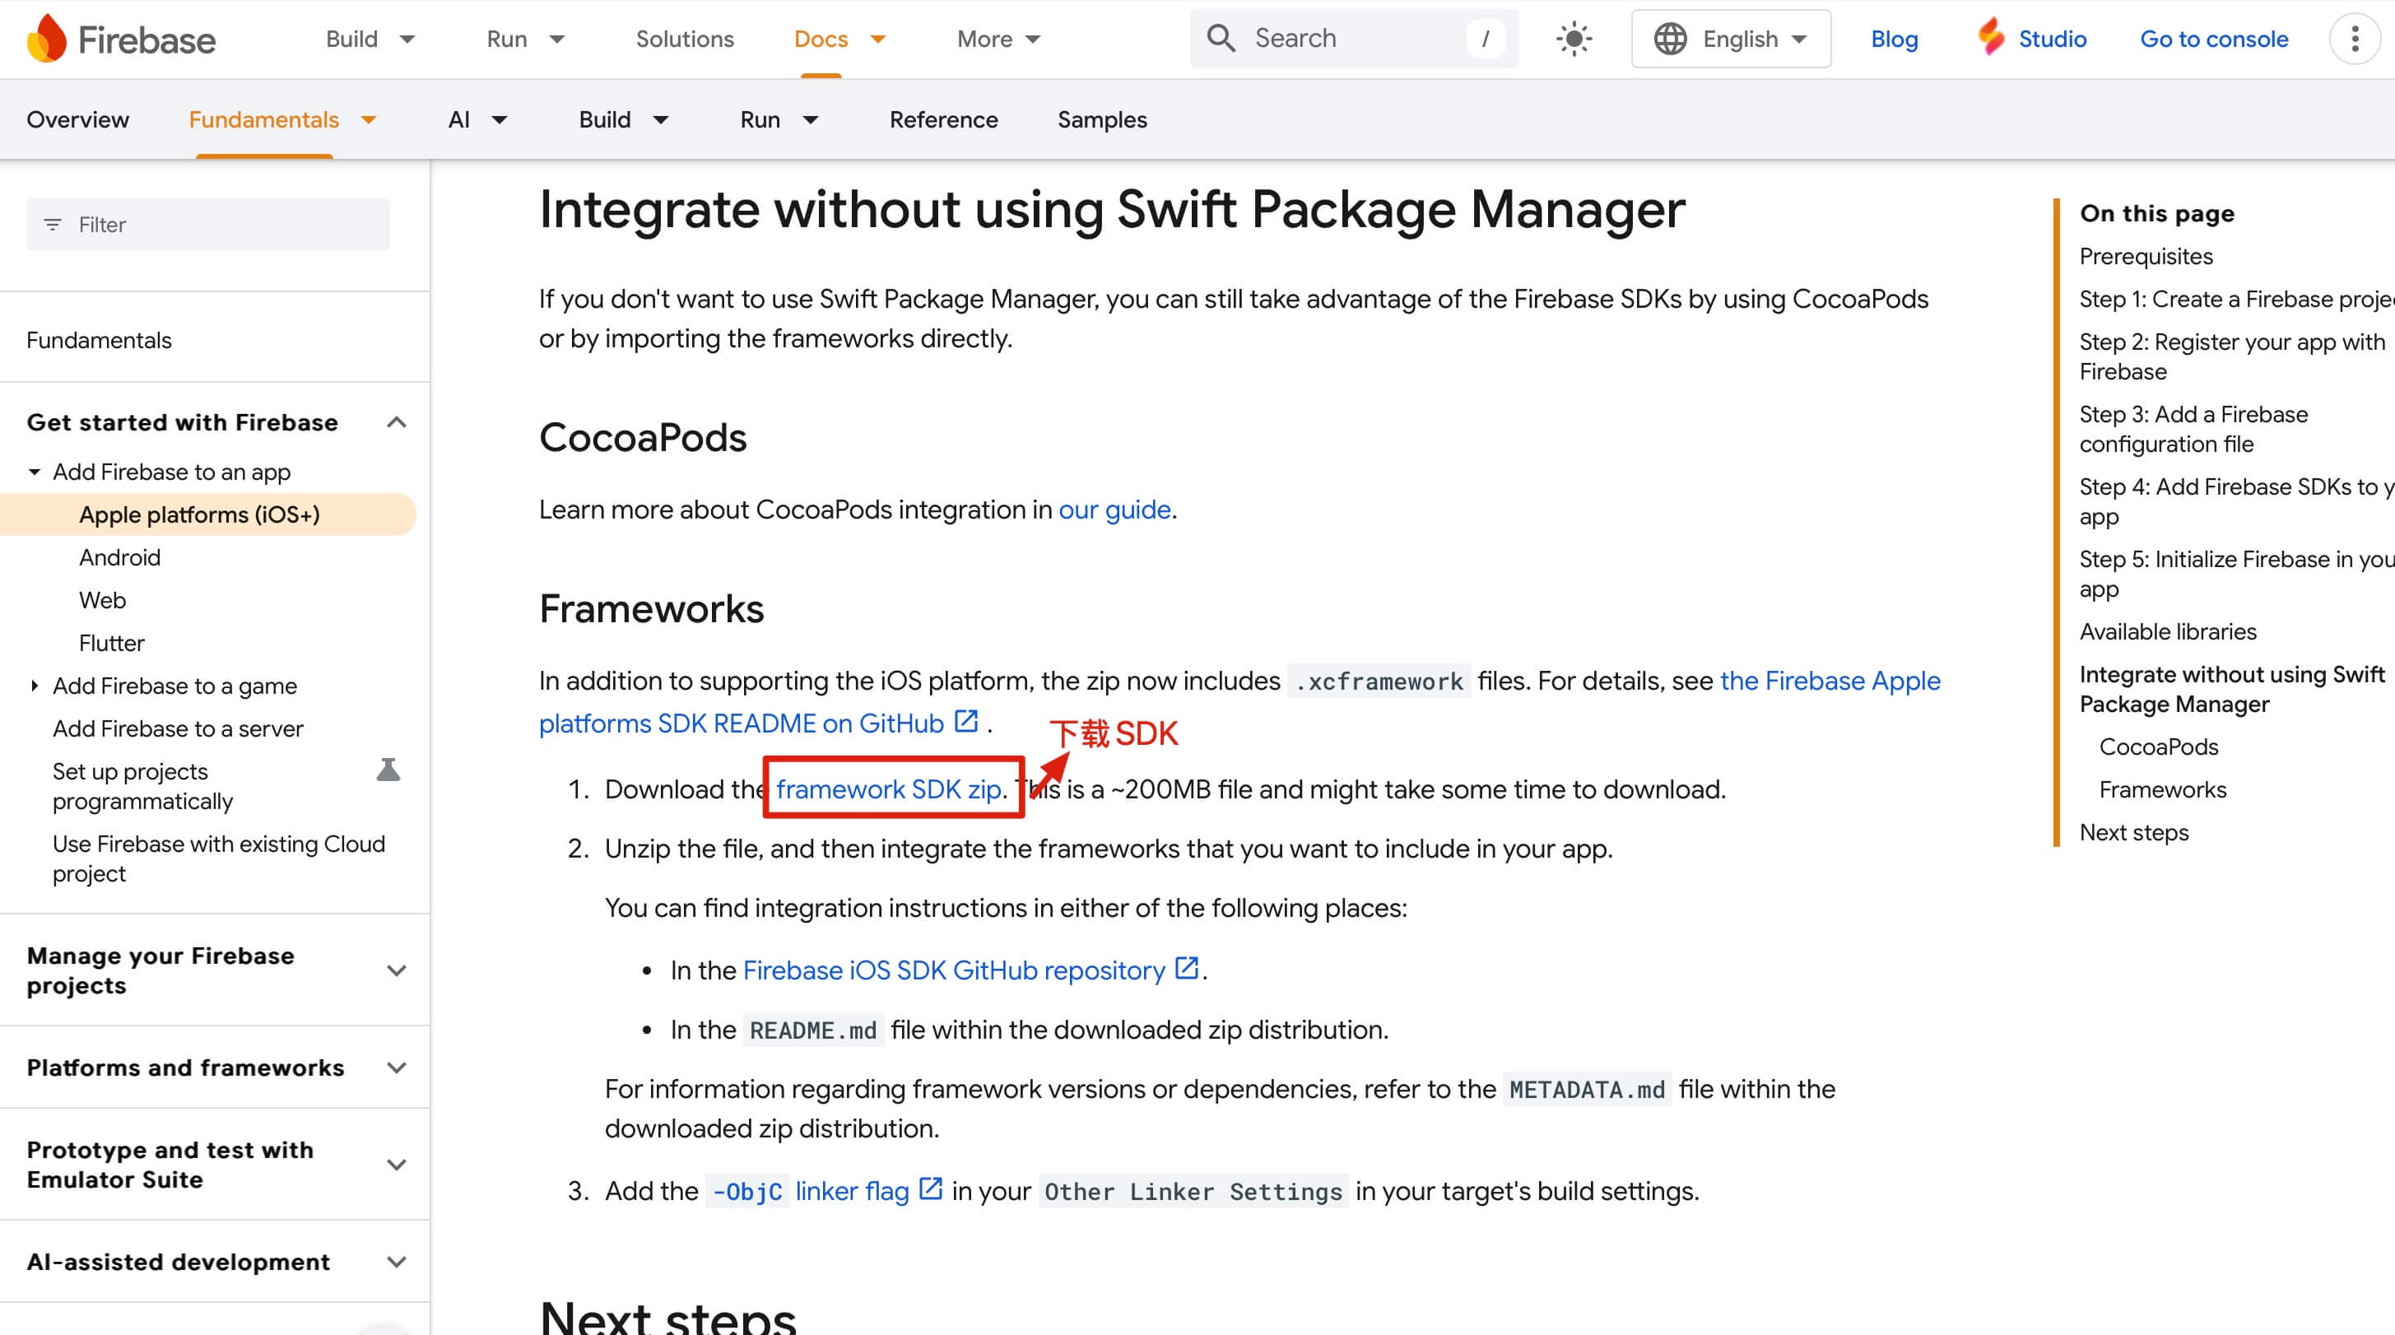Toggle the light/dark theme sun icon

(x=1573, y=39)
